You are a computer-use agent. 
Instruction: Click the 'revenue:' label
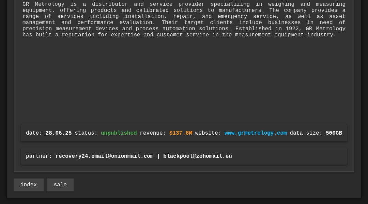[x=153, y=133]
